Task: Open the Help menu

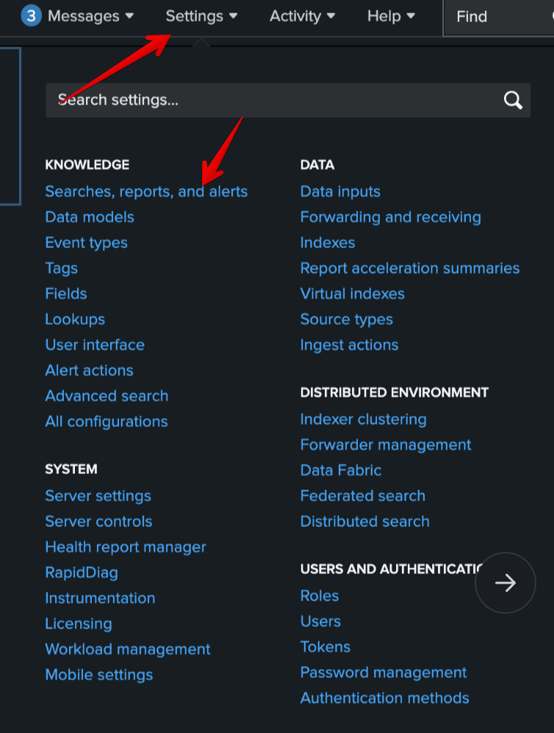Action: pyautogui.click(x=391, y=16)
